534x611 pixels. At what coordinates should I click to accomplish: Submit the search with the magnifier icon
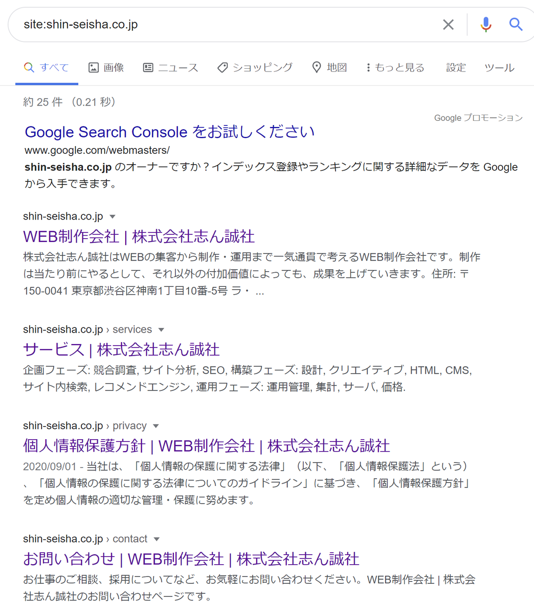(x=516, y=24)
